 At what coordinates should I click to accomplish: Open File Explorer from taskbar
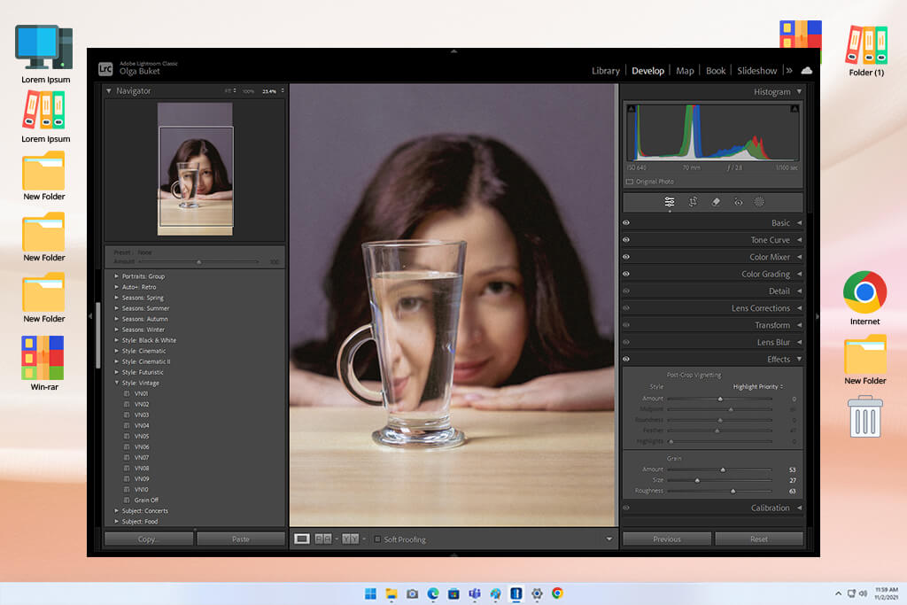pyautogui.click(x=391, y=593)
